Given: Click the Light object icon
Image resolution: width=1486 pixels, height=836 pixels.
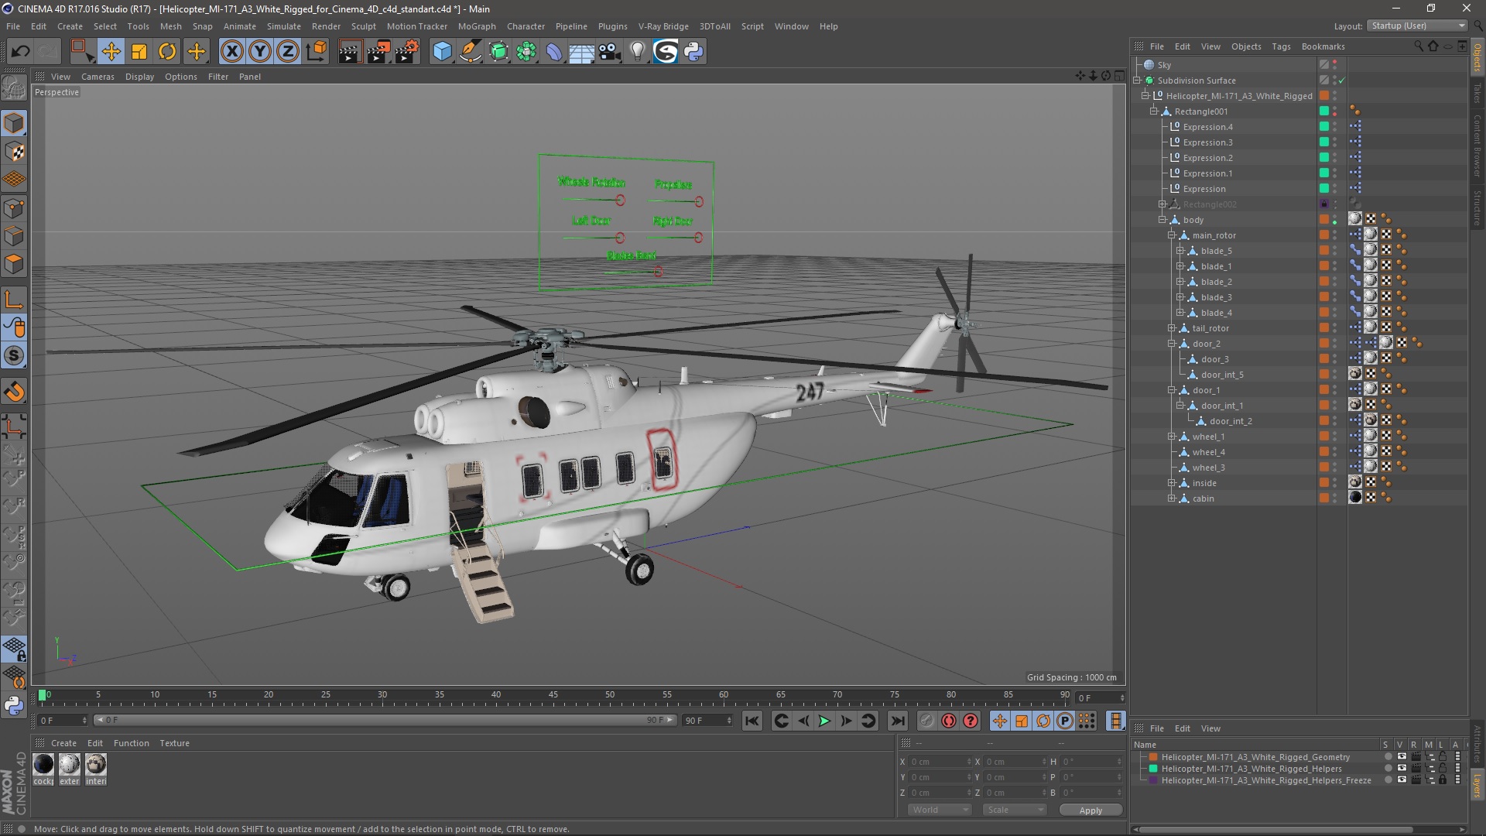Looking at the screenshot, I should pyautogui.click(x=637, y=52).
